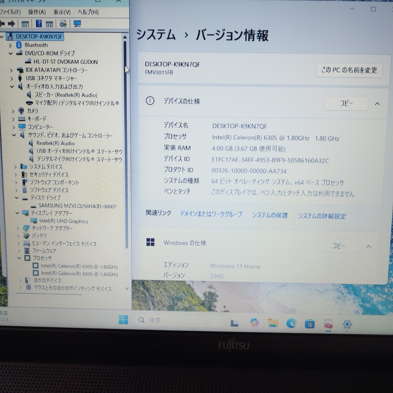Image resolution: width=393 pixels, height=393 pixels.
Task: Select ファームウェア category
Action: (x=44, y=251)
